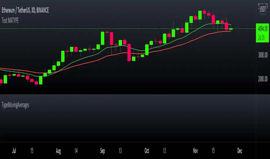Click the 2000.00 price axis label
Viewport: 270px width, 159px height.
click(x=262, y=79)
